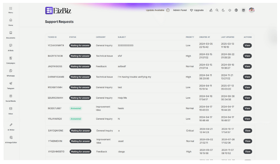Click subject "33333333333"

point(125,46)
